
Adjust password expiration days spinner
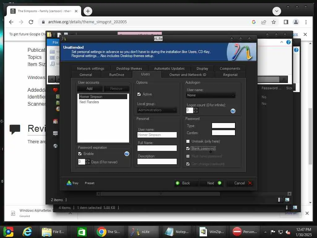[88, 162]
